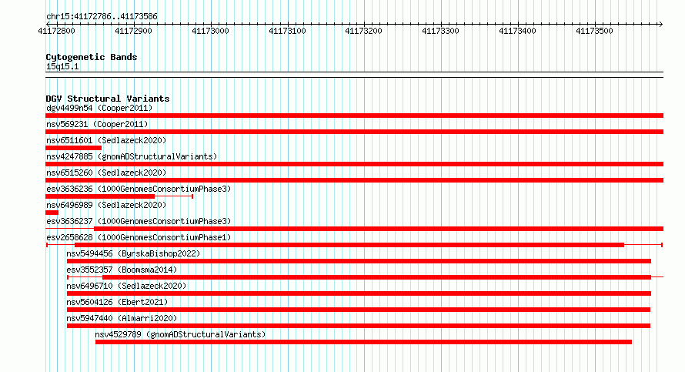This screenshot has height=372, width=685.
Task: Select the red bar of esv3636236
Action: click(x=100, y=196)
